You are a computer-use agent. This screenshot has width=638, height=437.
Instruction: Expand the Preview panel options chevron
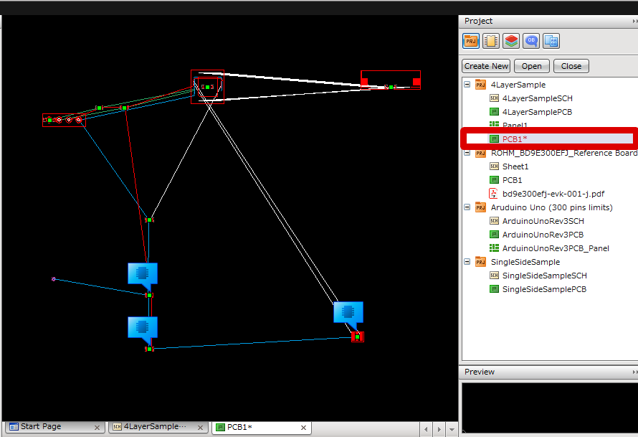coord(634,372)
